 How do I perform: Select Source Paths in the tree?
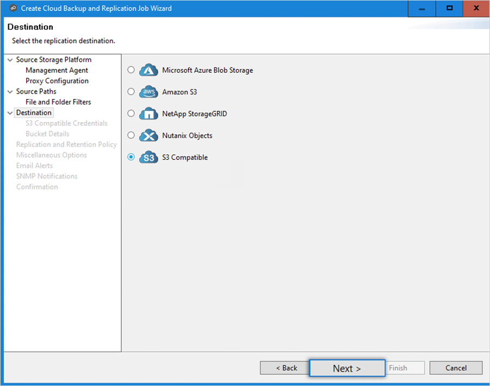36,91
